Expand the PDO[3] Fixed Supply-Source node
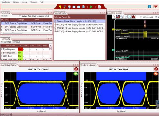 click(x=55, y=32)
